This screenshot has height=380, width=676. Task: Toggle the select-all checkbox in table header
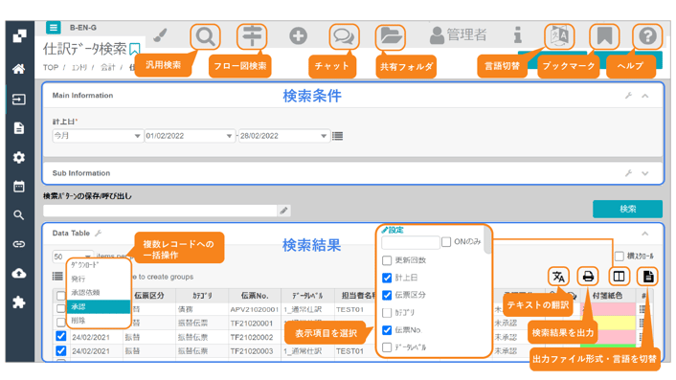60,296
